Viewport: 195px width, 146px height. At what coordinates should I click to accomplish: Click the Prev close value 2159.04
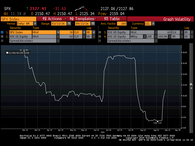117,14
